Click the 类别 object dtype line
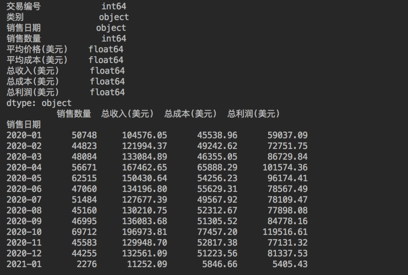This screenshot has width=408, height=275. coord(68,17)
